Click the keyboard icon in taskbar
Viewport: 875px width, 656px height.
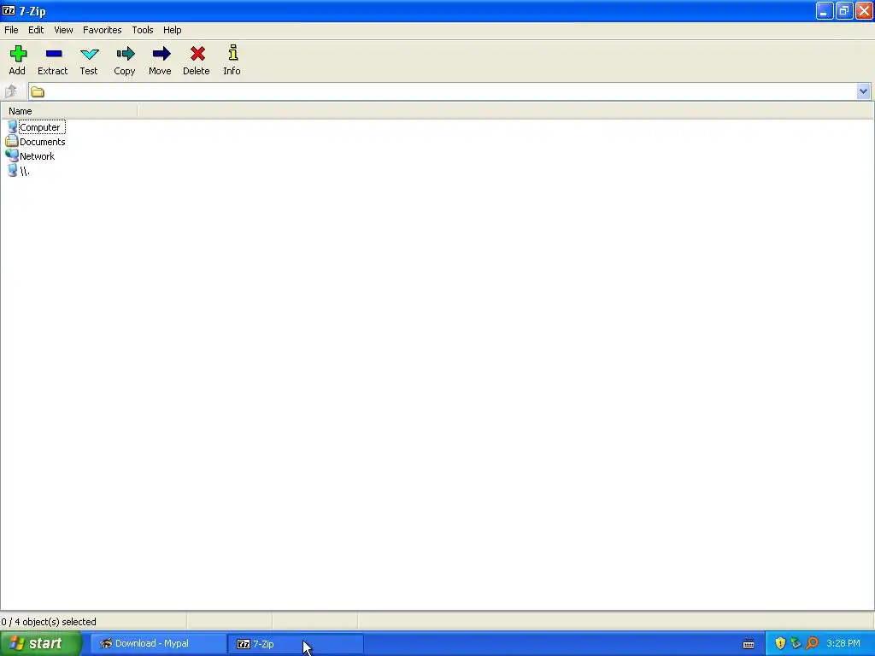pos(749,644)
